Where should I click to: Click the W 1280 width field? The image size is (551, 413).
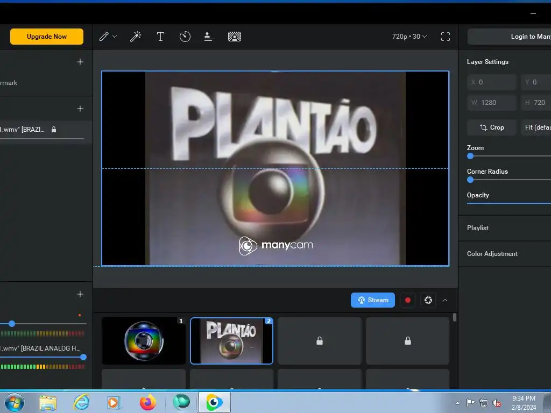click(492, 103)
